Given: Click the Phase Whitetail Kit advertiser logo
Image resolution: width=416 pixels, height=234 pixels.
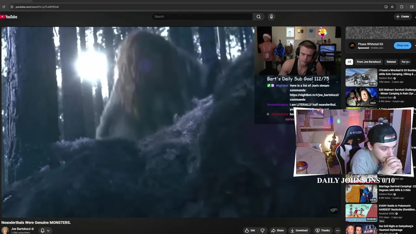Looking at the screenshot, I should (352, 45).
